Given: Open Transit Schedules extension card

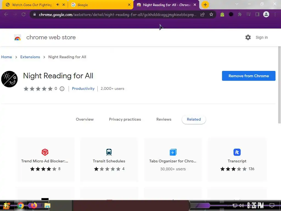Looking at the screenshot, I should pyautogui.click(x=109, y=160).
